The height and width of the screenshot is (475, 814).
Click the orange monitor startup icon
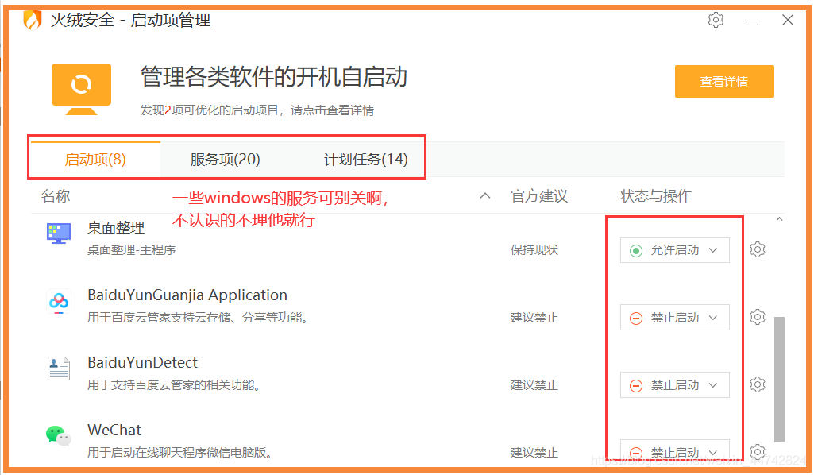[x=82, y=89]
